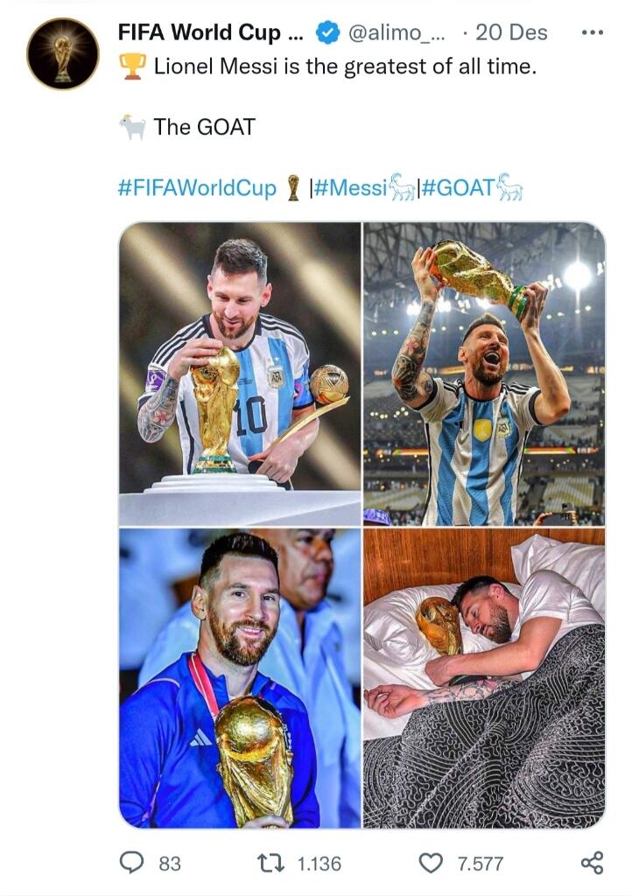
Task: Like the tweet with the heart icon
Action: (x=431, y=863)
